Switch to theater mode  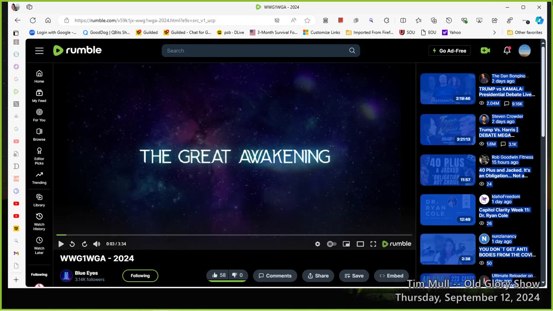pos(360,244)
